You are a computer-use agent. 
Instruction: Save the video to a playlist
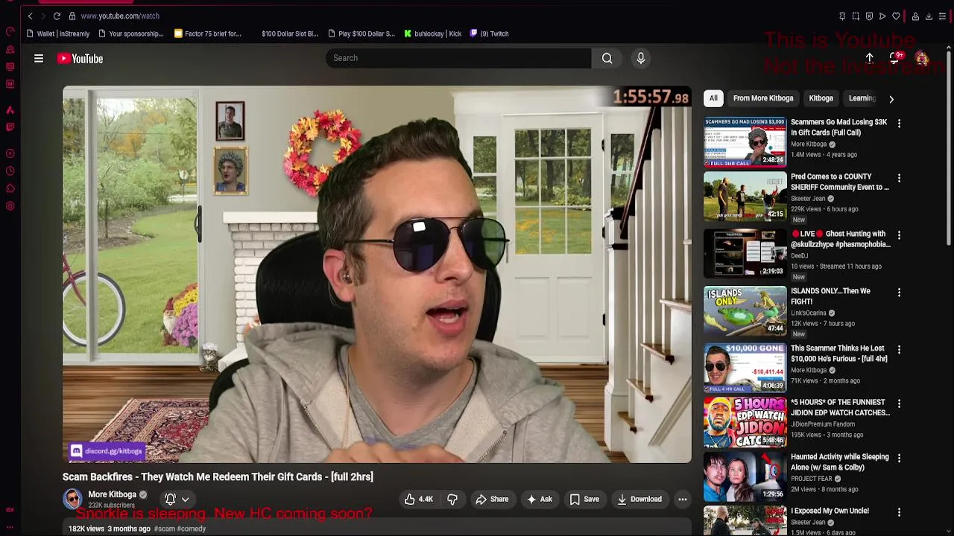point(584,500)
